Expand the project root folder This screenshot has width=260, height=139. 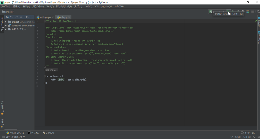[6, 22]
